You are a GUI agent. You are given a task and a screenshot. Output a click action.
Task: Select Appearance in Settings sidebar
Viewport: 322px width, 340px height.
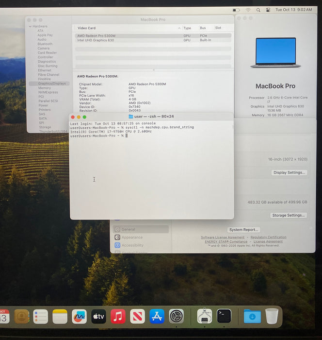click(x=141, y=238)
